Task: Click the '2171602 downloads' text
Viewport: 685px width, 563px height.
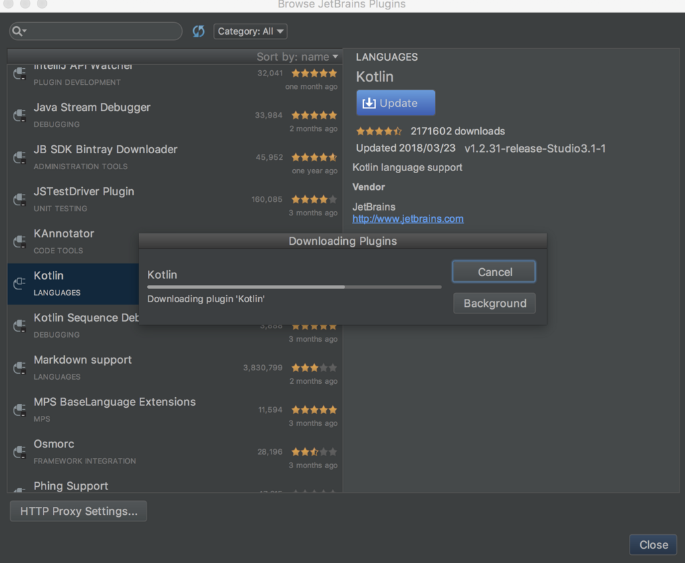Action: coord(458,131)
